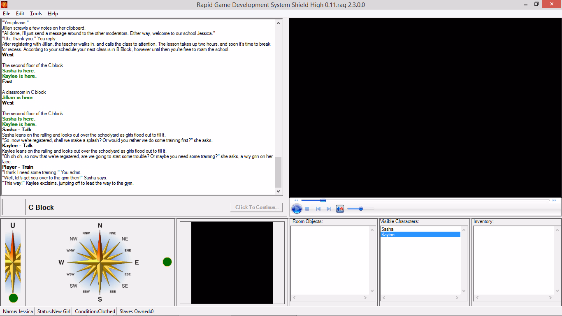Click the Kaylee - Talk heading text
This screenshot has height=316, width=562.
tap(17, 146)
